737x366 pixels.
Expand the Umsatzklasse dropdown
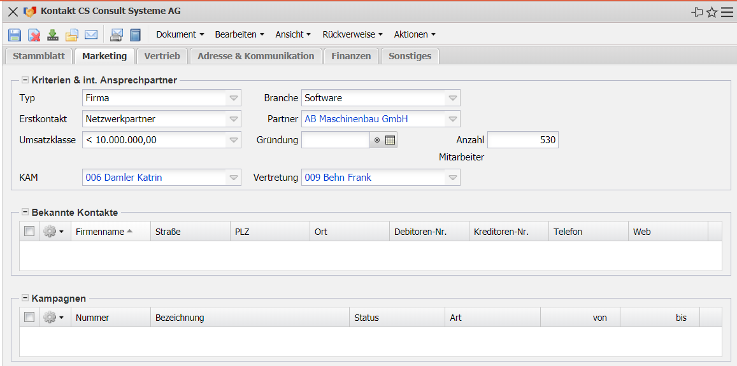click(234, 140)
